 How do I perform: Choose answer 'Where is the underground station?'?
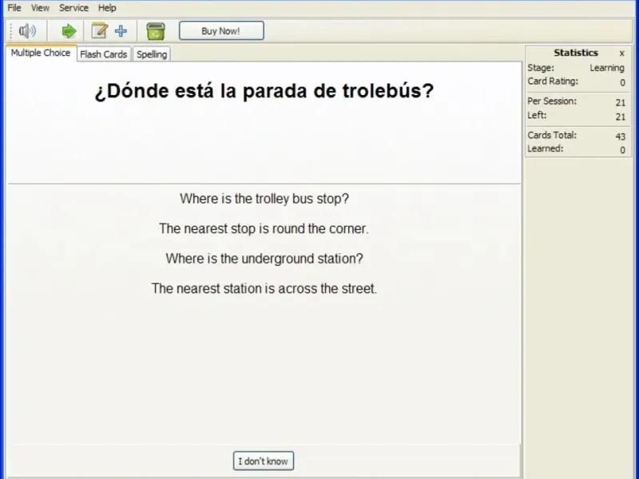click(x=264, y=259)
